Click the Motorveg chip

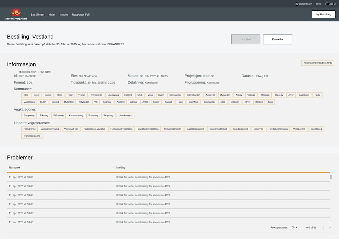(x=258, y=129)
